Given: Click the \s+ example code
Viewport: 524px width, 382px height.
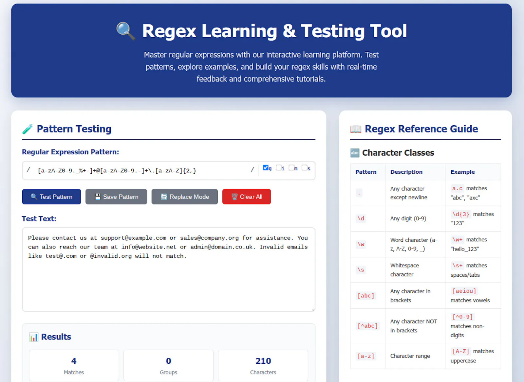Looking at the screenshot, I should 457,266.
